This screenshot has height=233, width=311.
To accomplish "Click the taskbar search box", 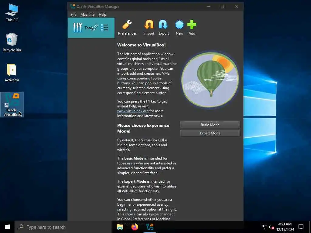I will coord(63,227).
